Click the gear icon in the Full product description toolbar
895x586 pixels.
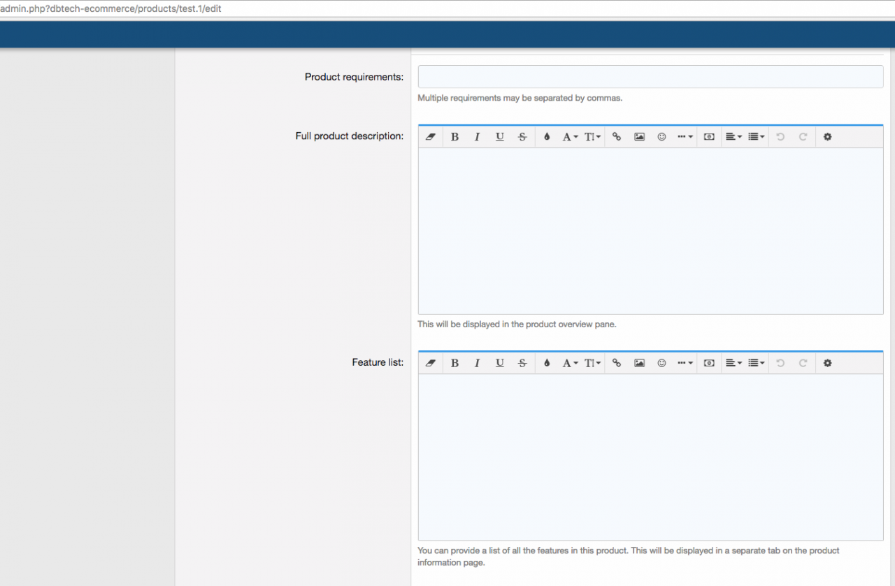pyautogui.click(x=827, y=137)
